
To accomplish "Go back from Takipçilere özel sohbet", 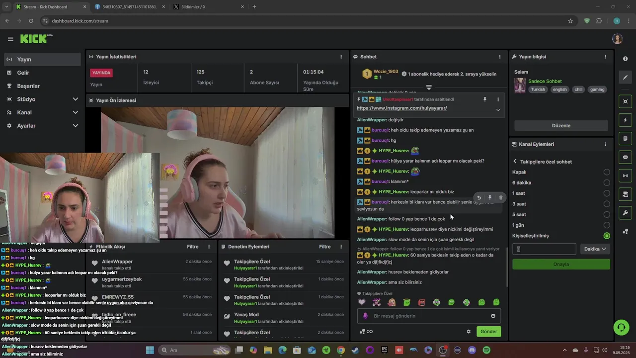I will (515, 162).
